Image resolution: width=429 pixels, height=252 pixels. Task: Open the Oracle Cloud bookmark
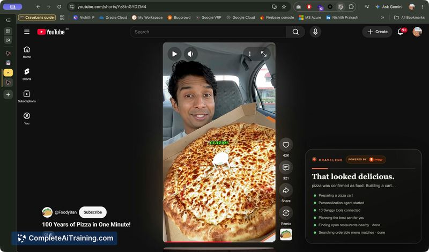click(113, 17)
